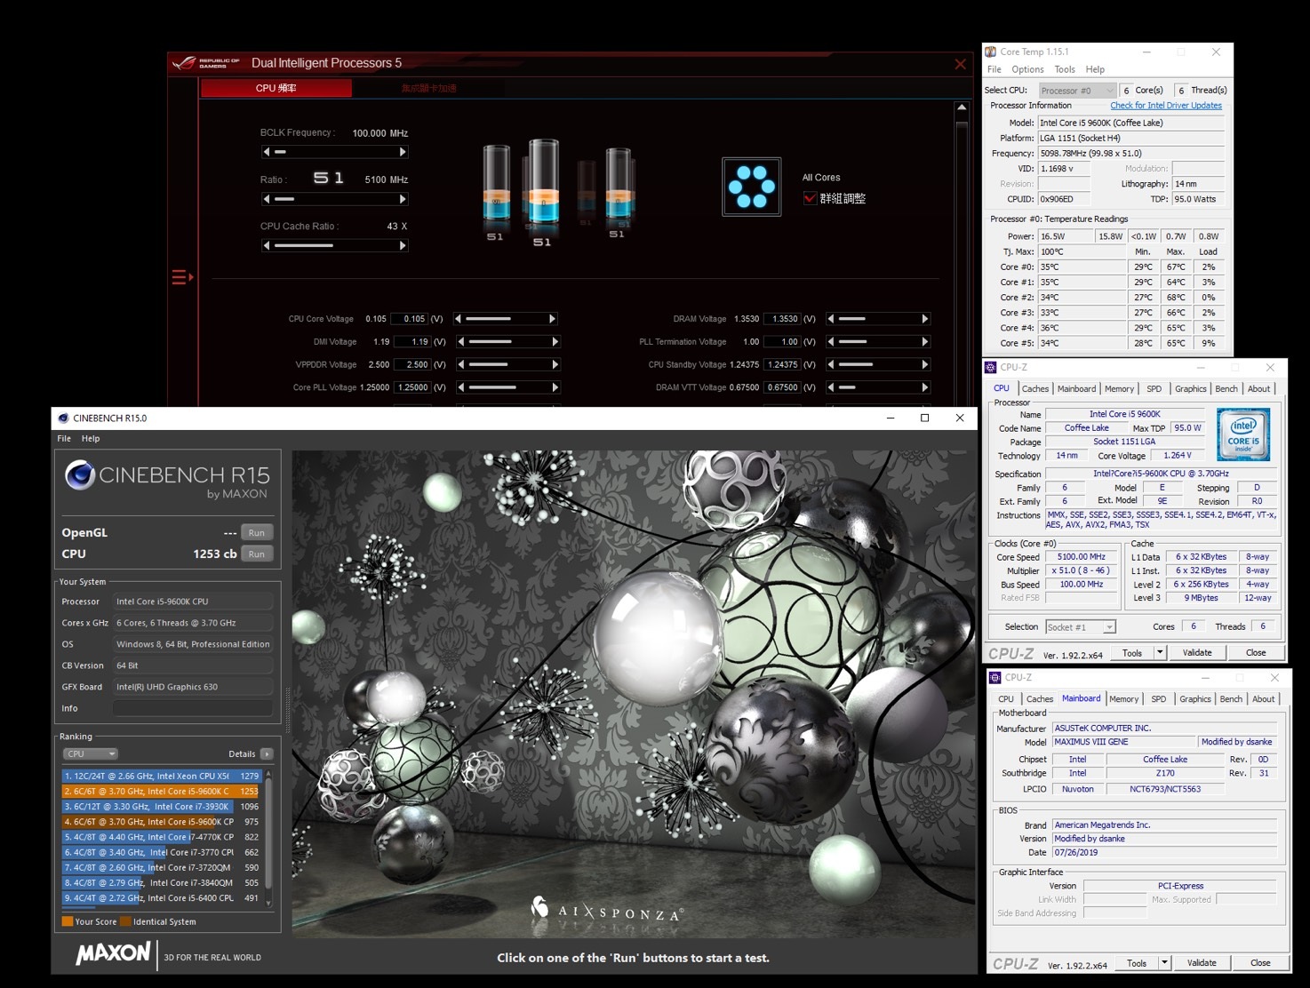Click the BCLK Frequency decrease arrow
The image size is (1310, 988).
point(266,152)
